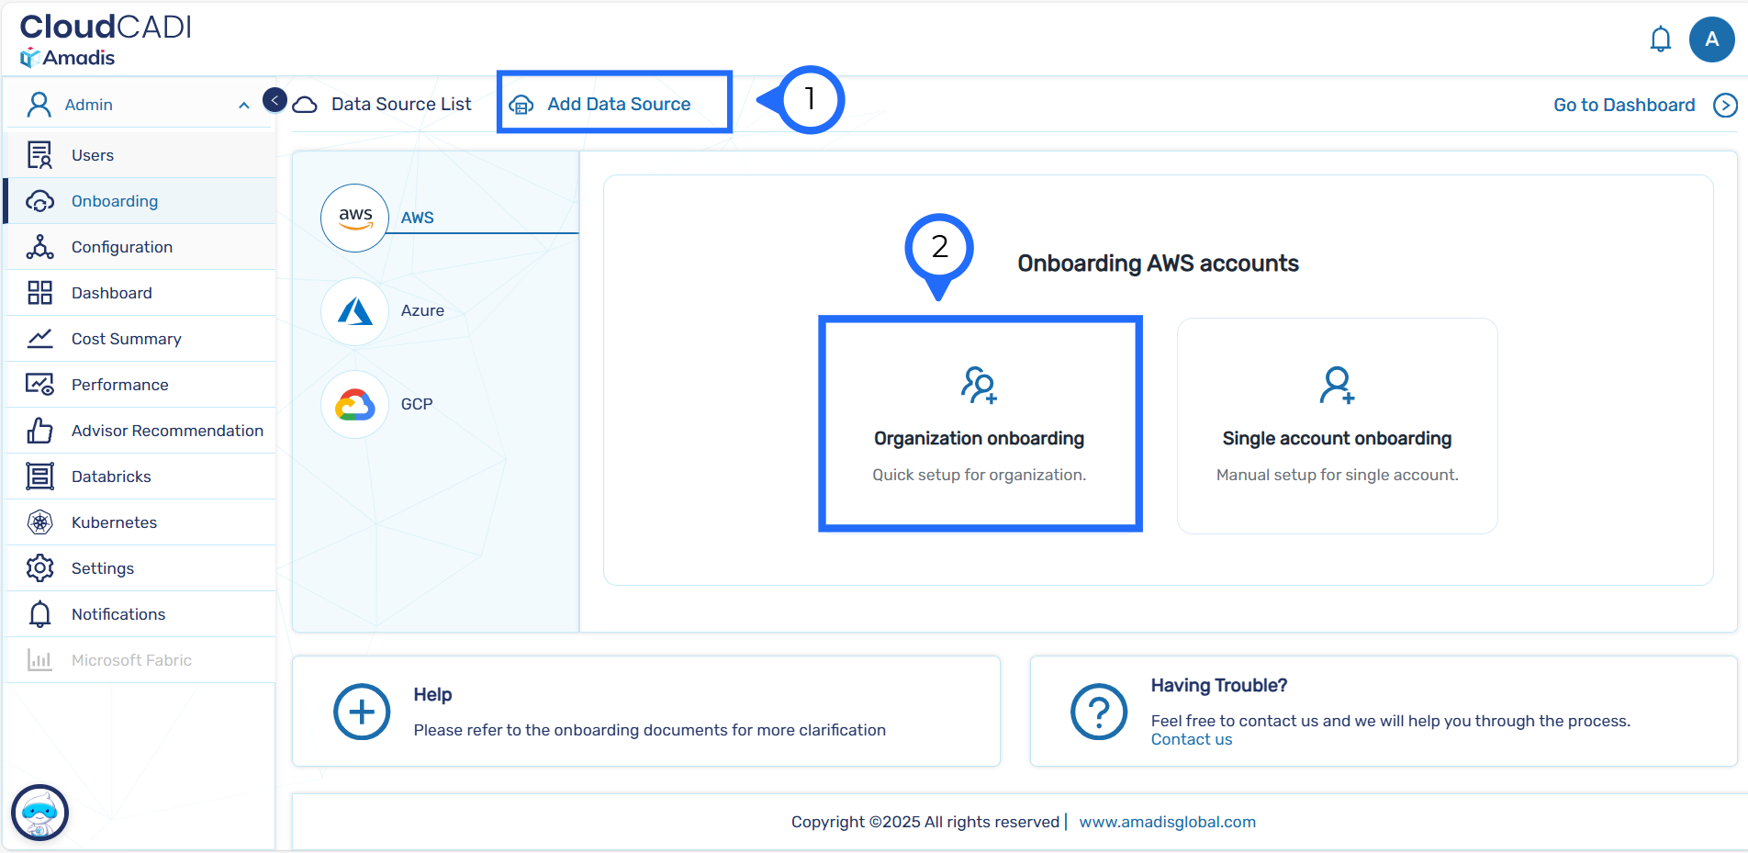Switch to the Data Source List tab
The image size is (1748, 853).
pos(400,105)
